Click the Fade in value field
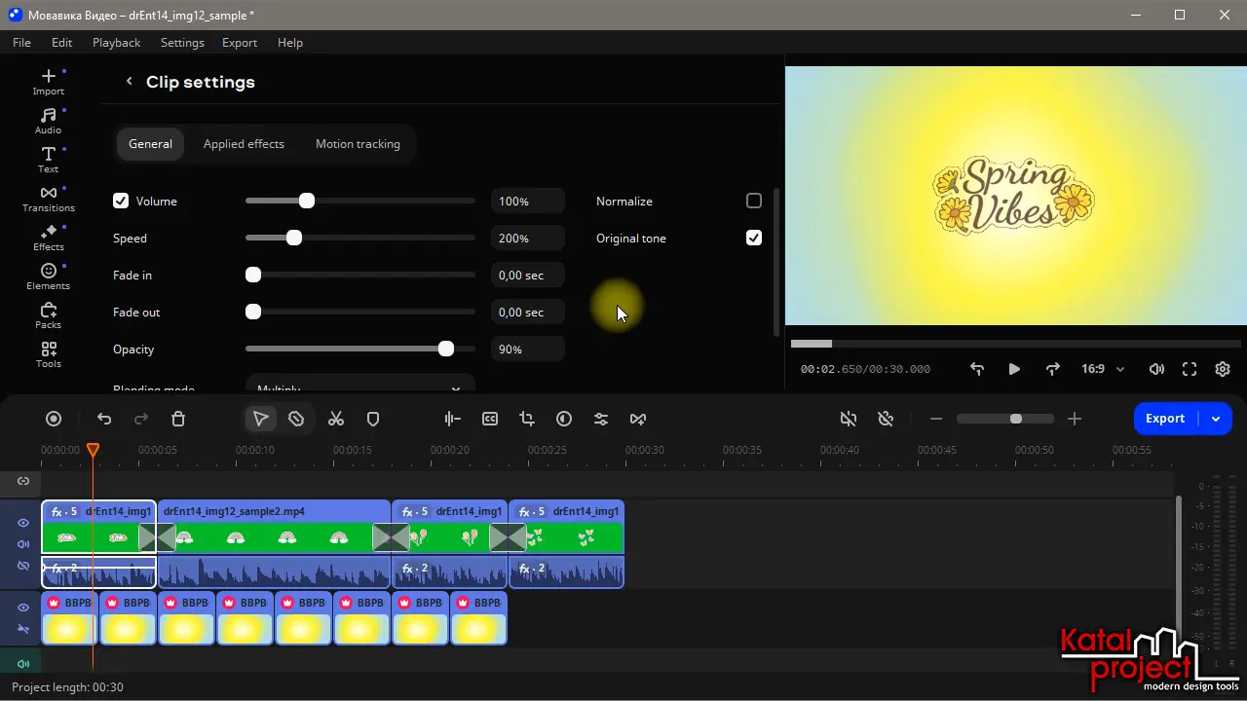The width and height of the screenshot is (1247, 701). tap(528, 276)
